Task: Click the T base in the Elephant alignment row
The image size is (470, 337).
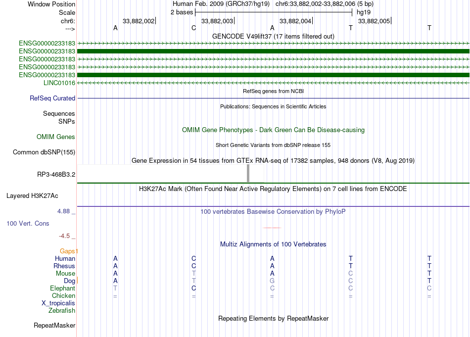Action: [x=115, y=288]
